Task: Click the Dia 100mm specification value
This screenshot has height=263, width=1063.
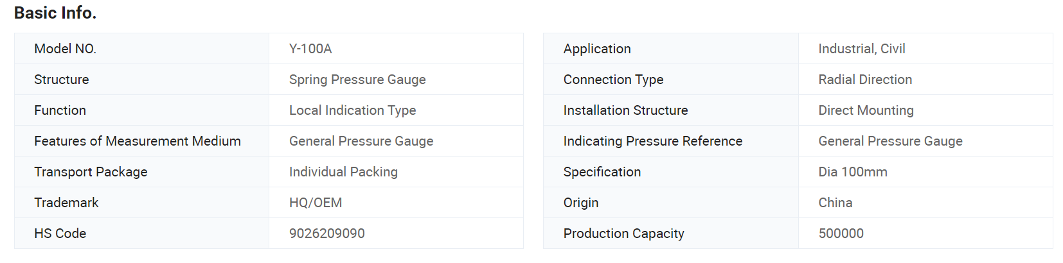Action: click(x=853, y=172)
